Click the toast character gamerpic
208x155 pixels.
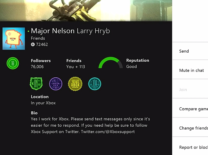click(x=14, y=39)
